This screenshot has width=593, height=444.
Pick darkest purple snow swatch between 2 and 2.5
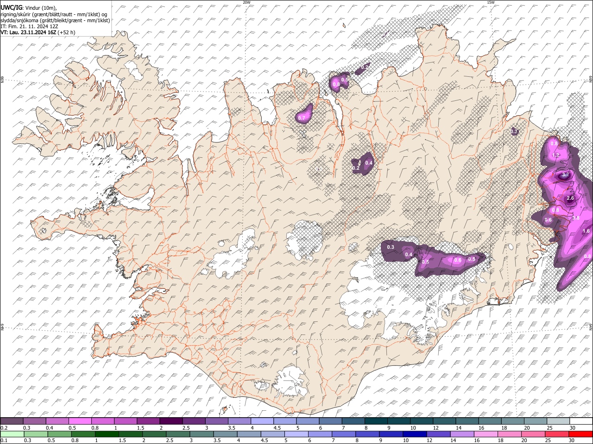tap(171, 421)
